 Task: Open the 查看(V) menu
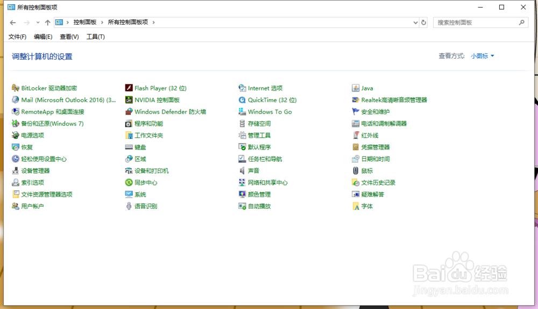point(69,37)
